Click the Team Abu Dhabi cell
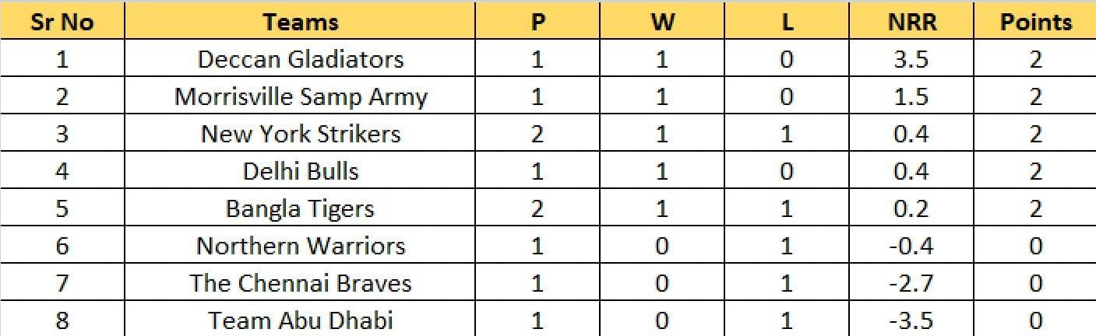The image size is (1096, 336). (300, 320)
